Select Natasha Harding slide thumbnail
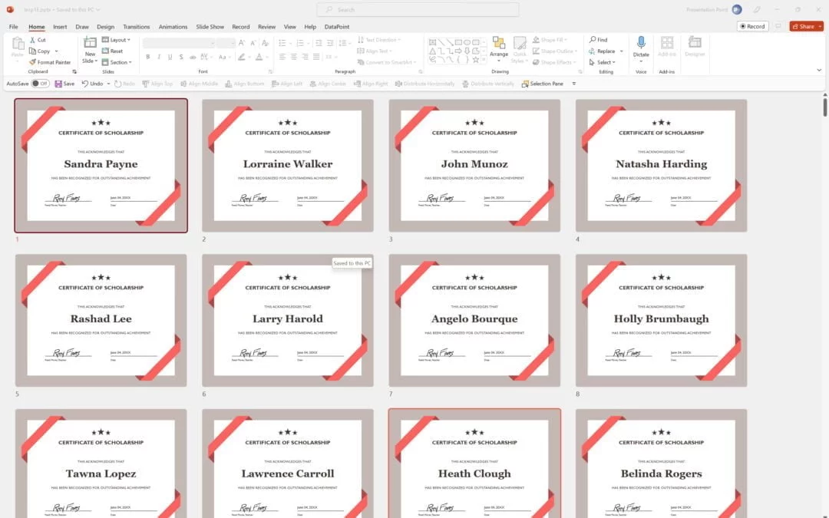 coord(661,166)
